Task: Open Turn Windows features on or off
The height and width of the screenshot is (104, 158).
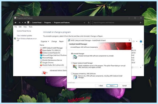Action: [27, 39]
